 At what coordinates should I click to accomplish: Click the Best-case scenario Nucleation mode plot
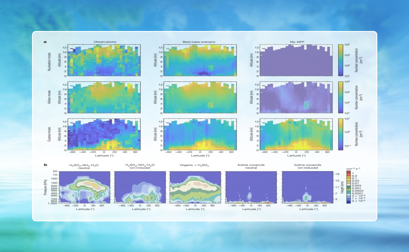[200, 60]
